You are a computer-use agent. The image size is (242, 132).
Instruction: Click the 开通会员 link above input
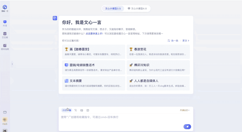point(184,110)
